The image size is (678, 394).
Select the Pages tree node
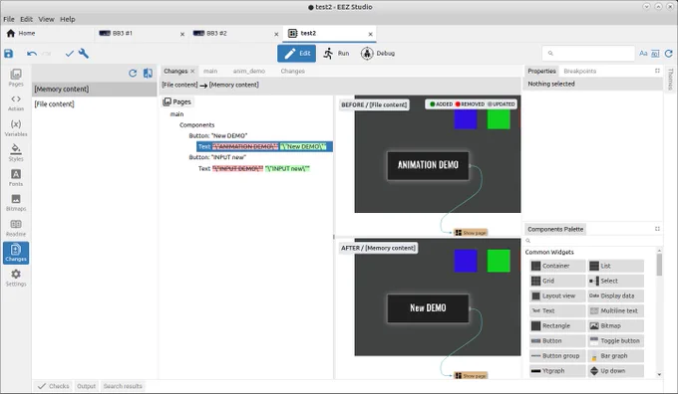tap(177, 101)
